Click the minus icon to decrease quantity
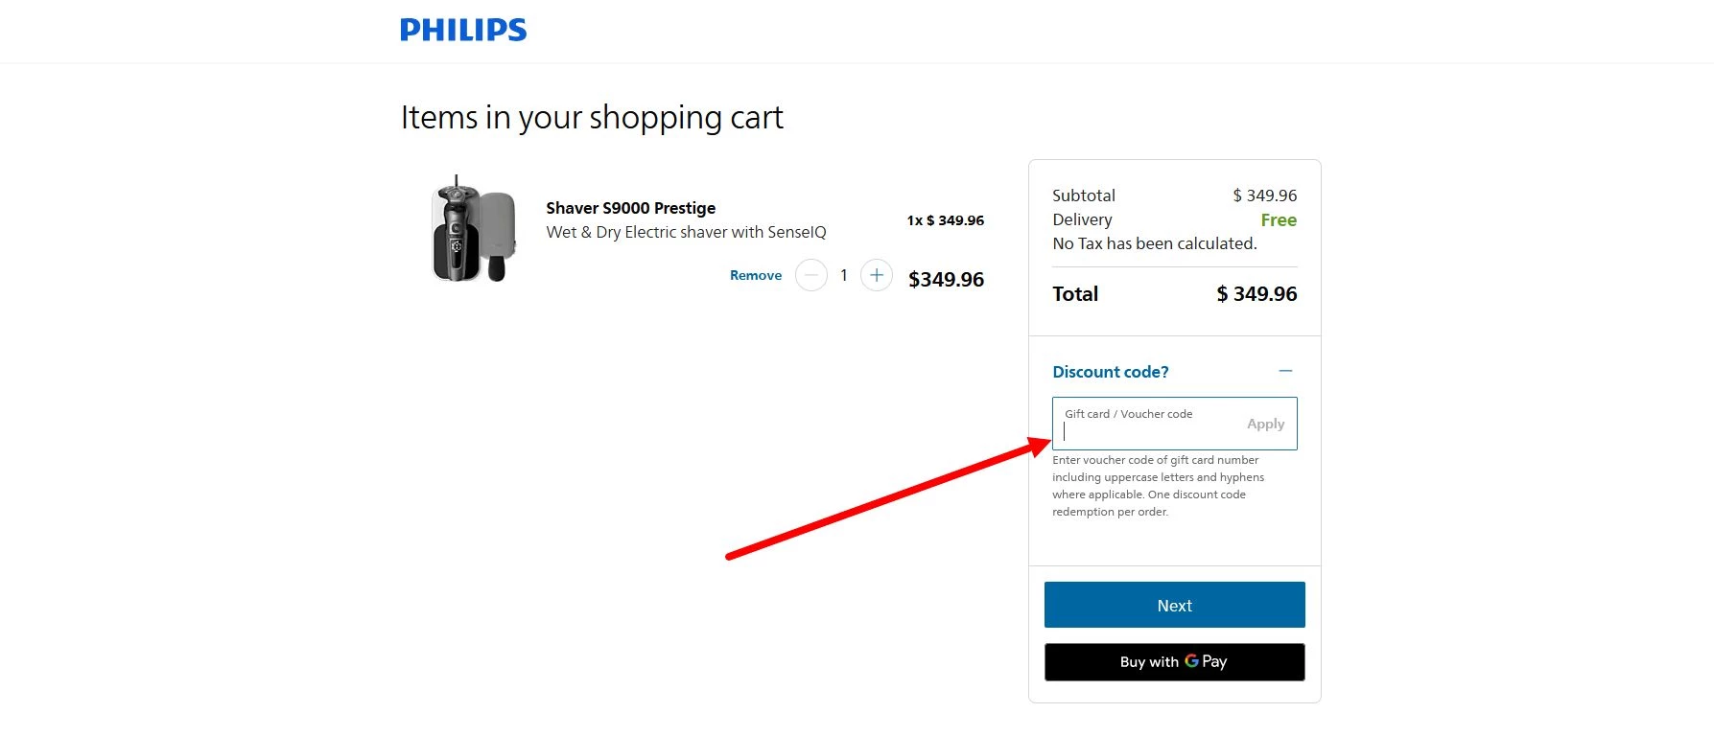Image resolution: width=1714 pixels, height=736 pixels. [x=811, y=275]
